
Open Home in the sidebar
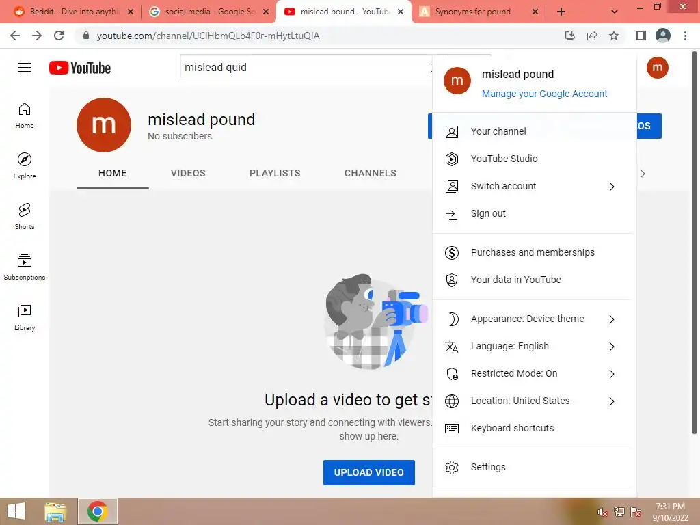point(25,115)
